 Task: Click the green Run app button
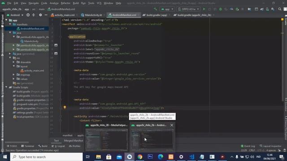pyautogui.click(x=204, y=9)
